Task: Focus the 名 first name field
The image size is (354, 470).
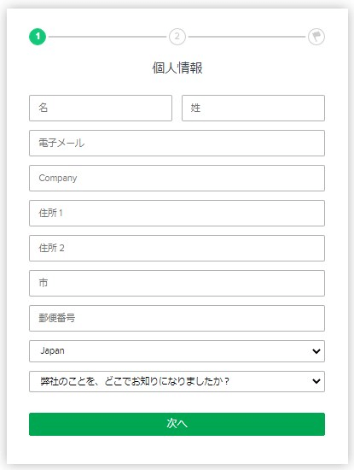Action: pyautogui.click(x=101, y=109)
